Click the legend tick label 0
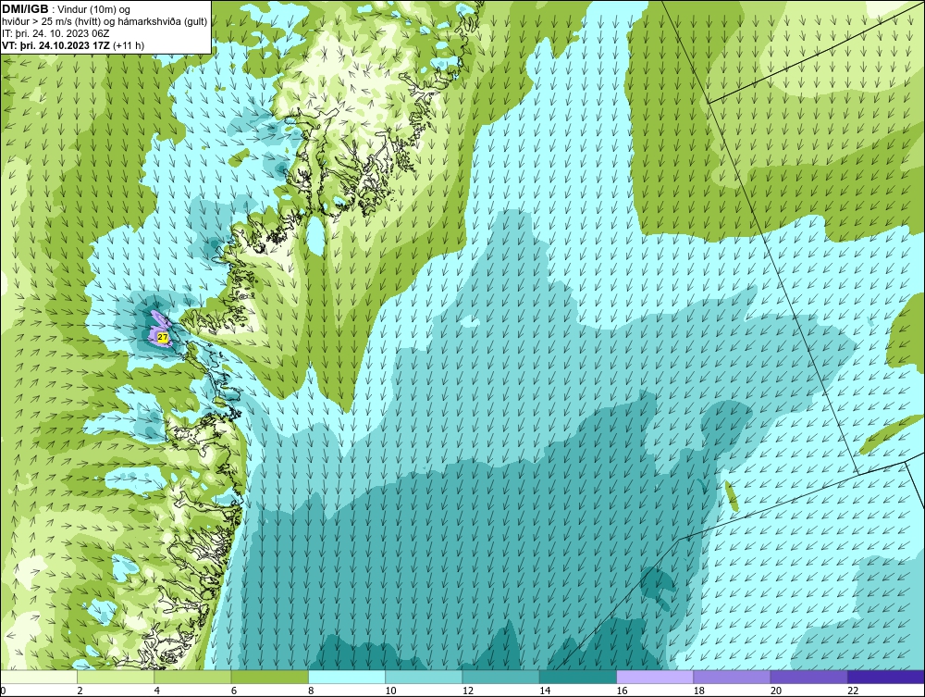Image resolution: width=925 pixels, height=697 pixels. [3, 691]
